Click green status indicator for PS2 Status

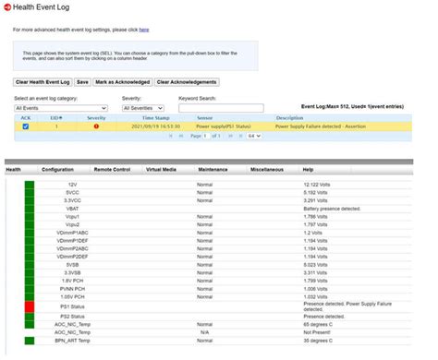[30, 317]
